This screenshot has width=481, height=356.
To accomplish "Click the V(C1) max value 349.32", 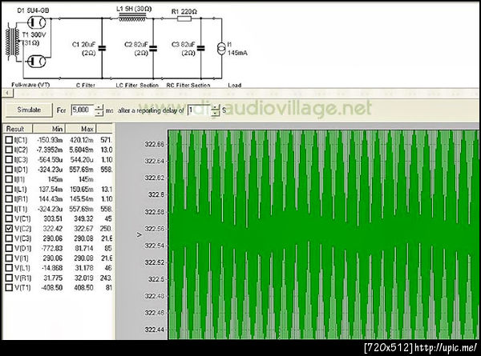I will click(x=83, y=219).
